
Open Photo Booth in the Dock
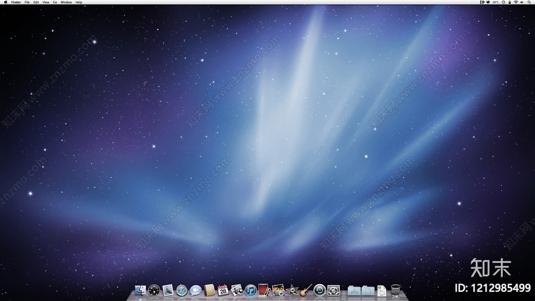[264, 290]
